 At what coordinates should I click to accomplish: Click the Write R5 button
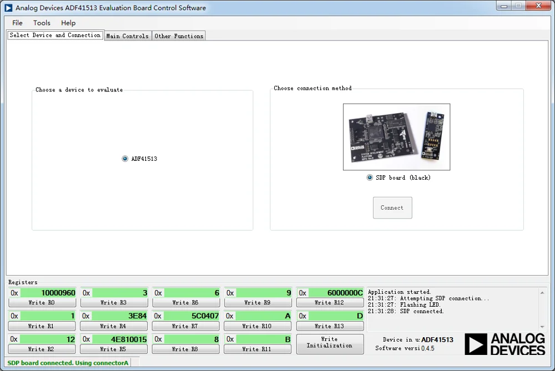coord(113,349)
